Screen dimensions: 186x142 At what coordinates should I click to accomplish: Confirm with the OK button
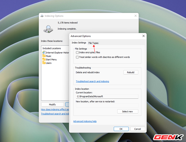(x=121, y=129)
